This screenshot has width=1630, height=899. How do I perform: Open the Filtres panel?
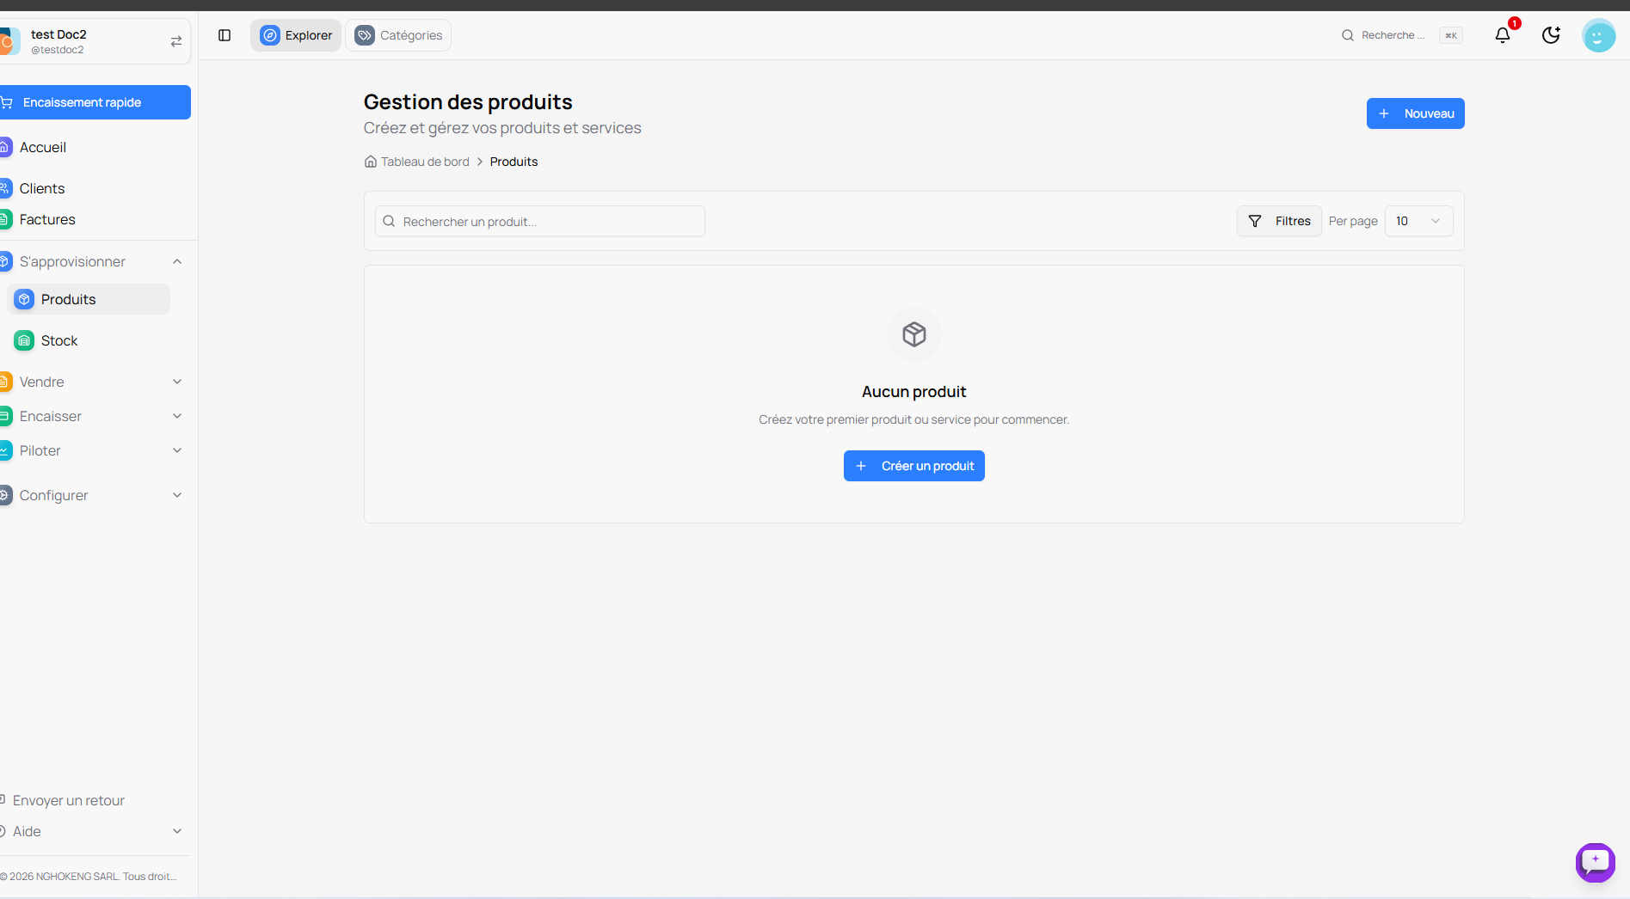click(x=1278, y=221)
